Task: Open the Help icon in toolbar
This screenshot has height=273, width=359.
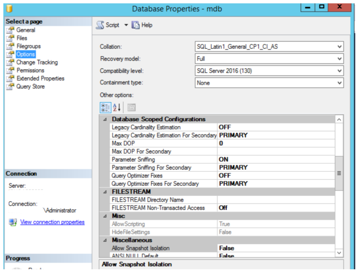Action: click(136, 25)
